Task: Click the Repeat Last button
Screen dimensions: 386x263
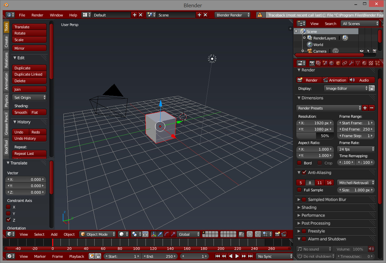Action: [x=29, y=154]
